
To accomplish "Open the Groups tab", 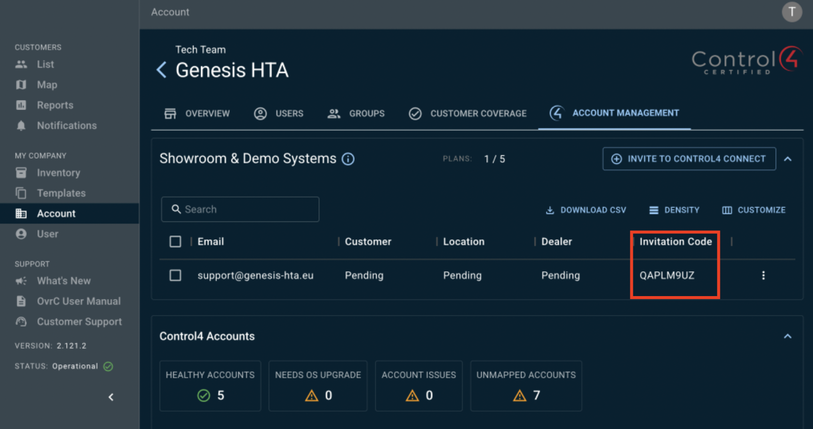I will point(356,113).
